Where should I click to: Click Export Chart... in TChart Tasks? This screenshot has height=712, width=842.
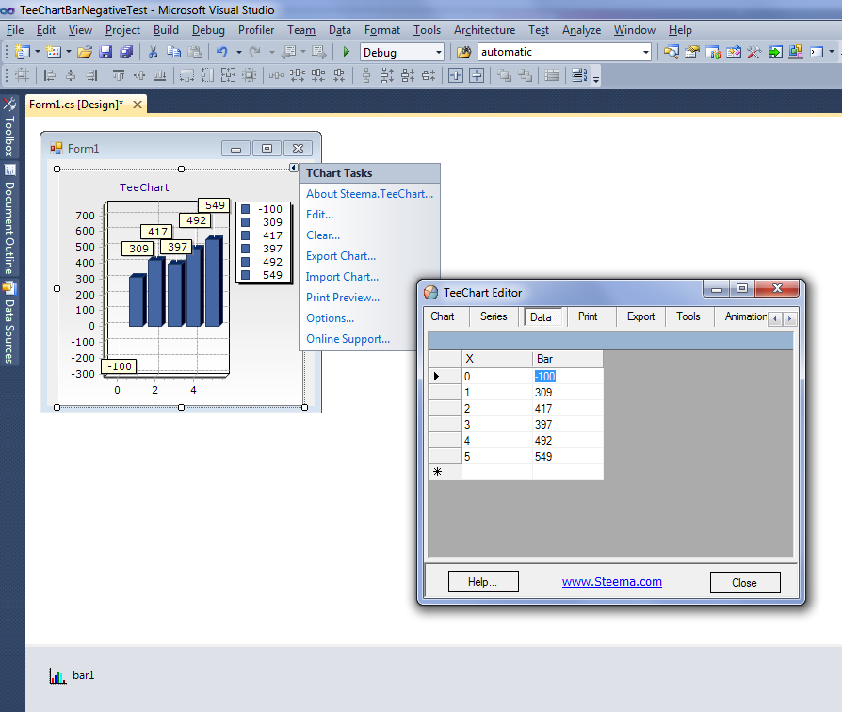(x=341, y=256)
